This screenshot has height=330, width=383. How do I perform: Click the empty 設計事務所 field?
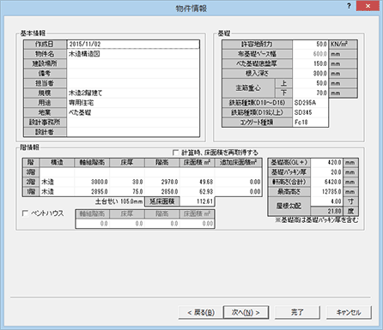[x=133, y=123]
